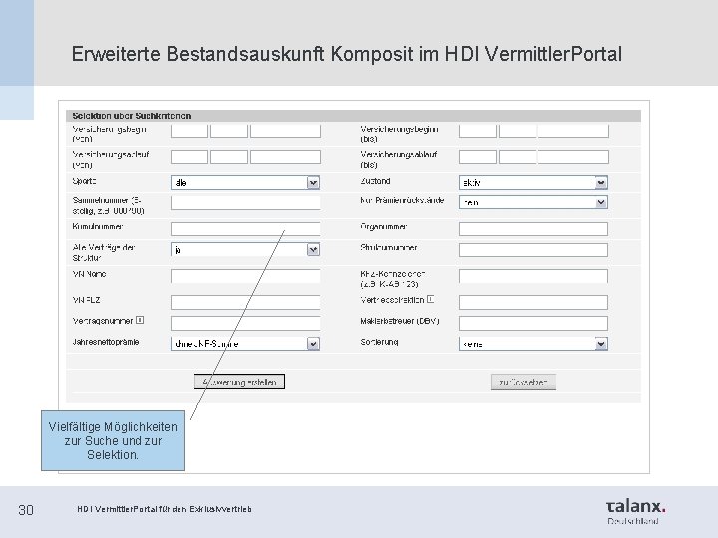
Task: Open the Sparte dropdown showing 'alle'
Action: click(245, 183)
